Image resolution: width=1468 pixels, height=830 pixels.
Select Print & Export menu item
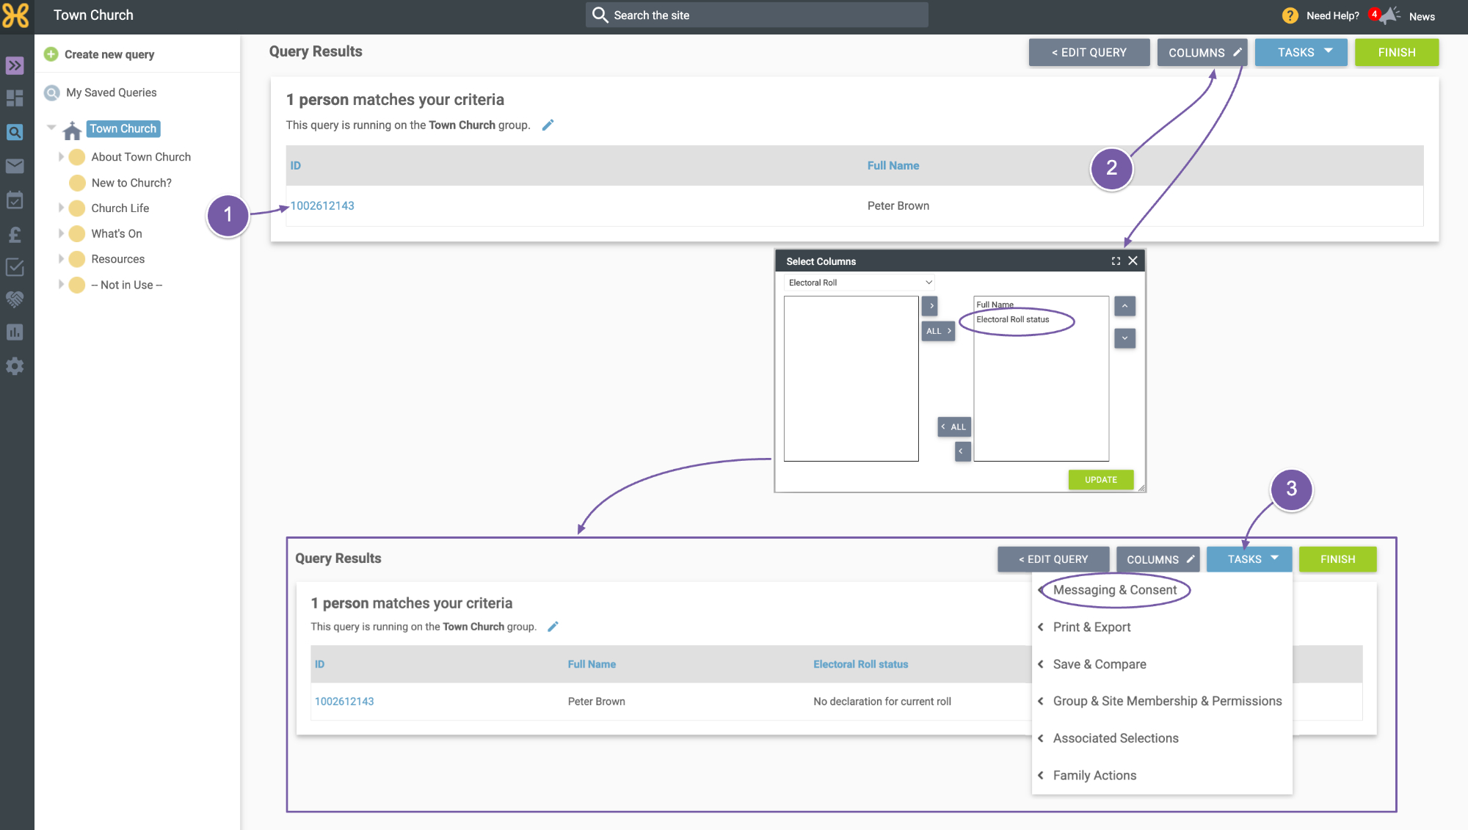click(1091, 627)
